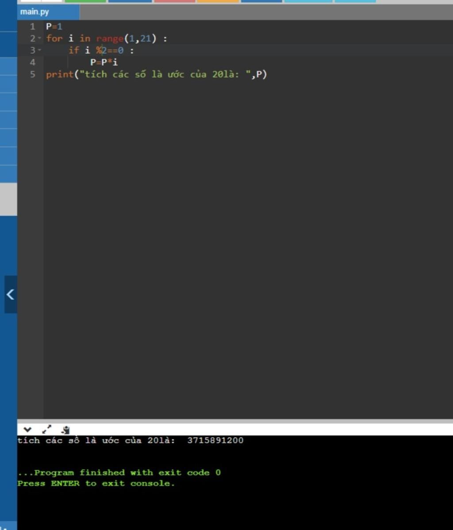Fold the if block at line 3
This screenshot has height=530, width=453.
(39, 50)
